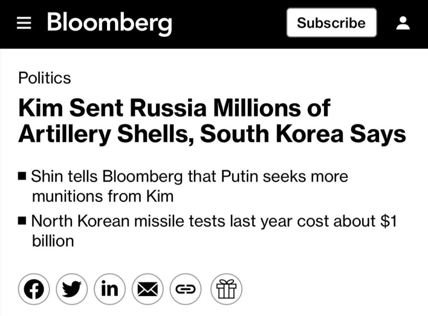Email this article to someone
This screenshot has height=316, width=428.
tap(148, 288)
